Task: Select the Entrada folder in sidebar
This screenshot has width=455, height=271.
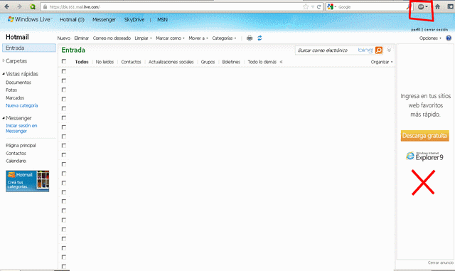Action: pos(28,48)
